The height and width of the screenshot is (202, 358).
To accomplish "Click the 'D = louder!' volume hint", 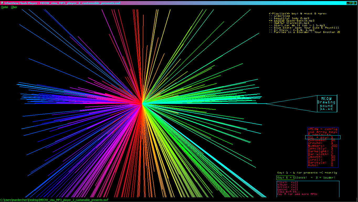I will tap(326, 178).
